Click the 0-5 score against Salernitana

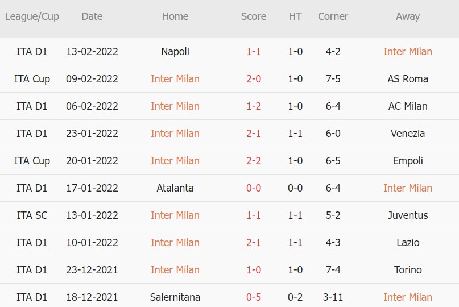[x=254, y=297]
